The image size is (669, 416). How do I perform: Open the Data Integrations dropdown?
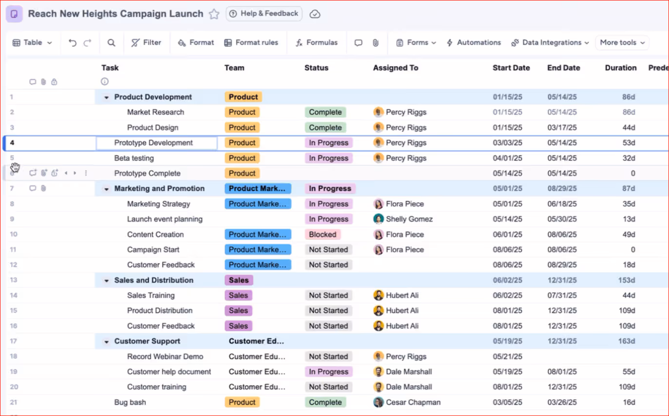550,42
